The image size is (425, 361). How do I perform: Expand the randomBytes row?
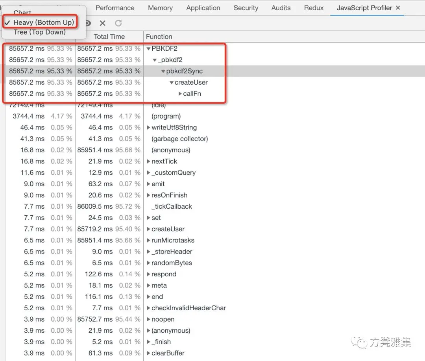click(x=148, y=263)
